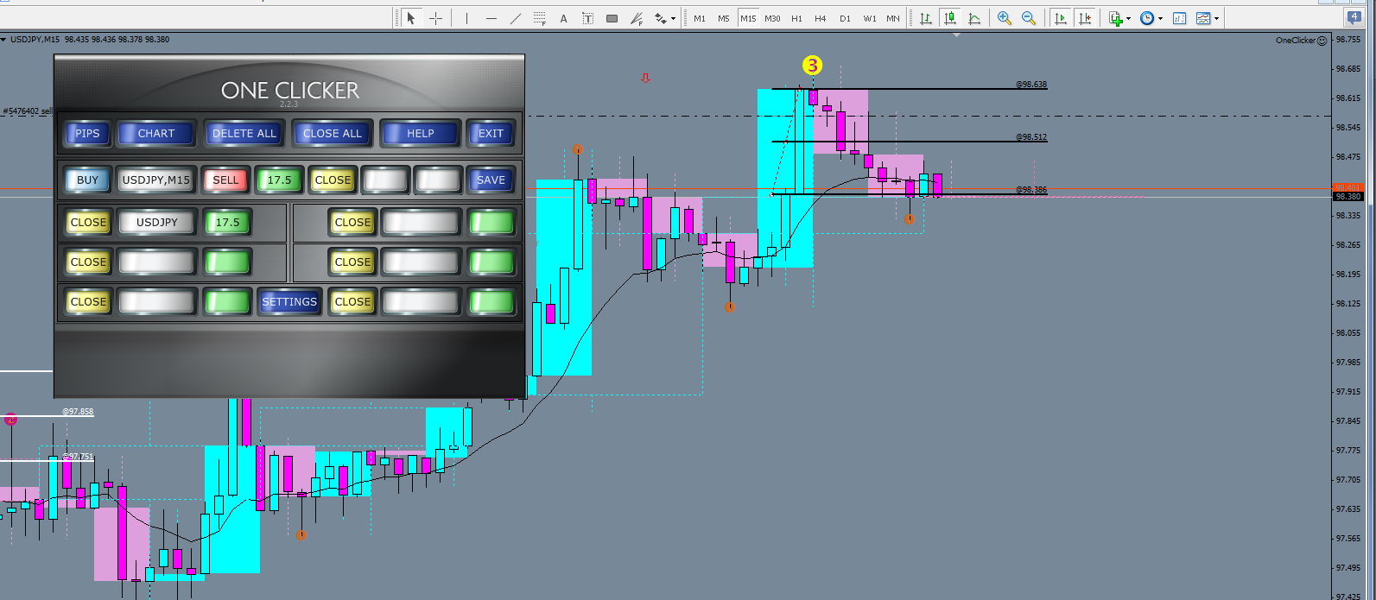Open the chart templates icon

1203,18
